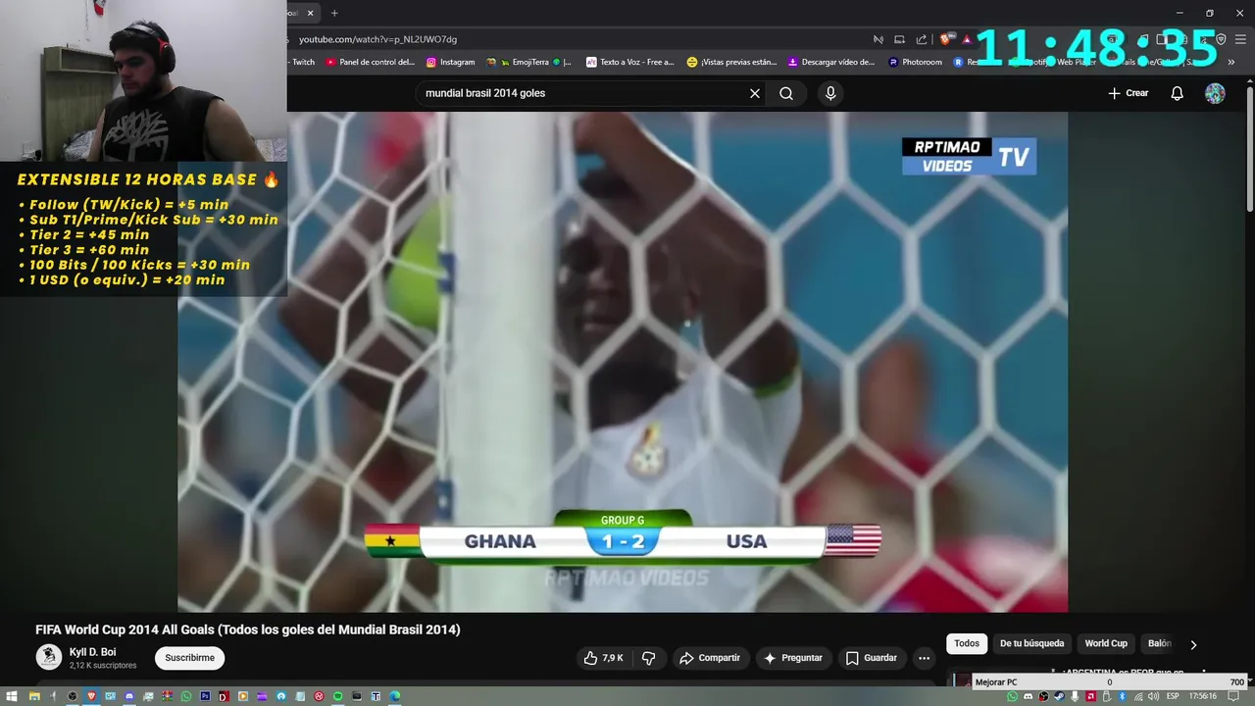Subscribe with the Suscribirme button
Viewport: 1255px width, 706px height.
(x=189, y=658)
